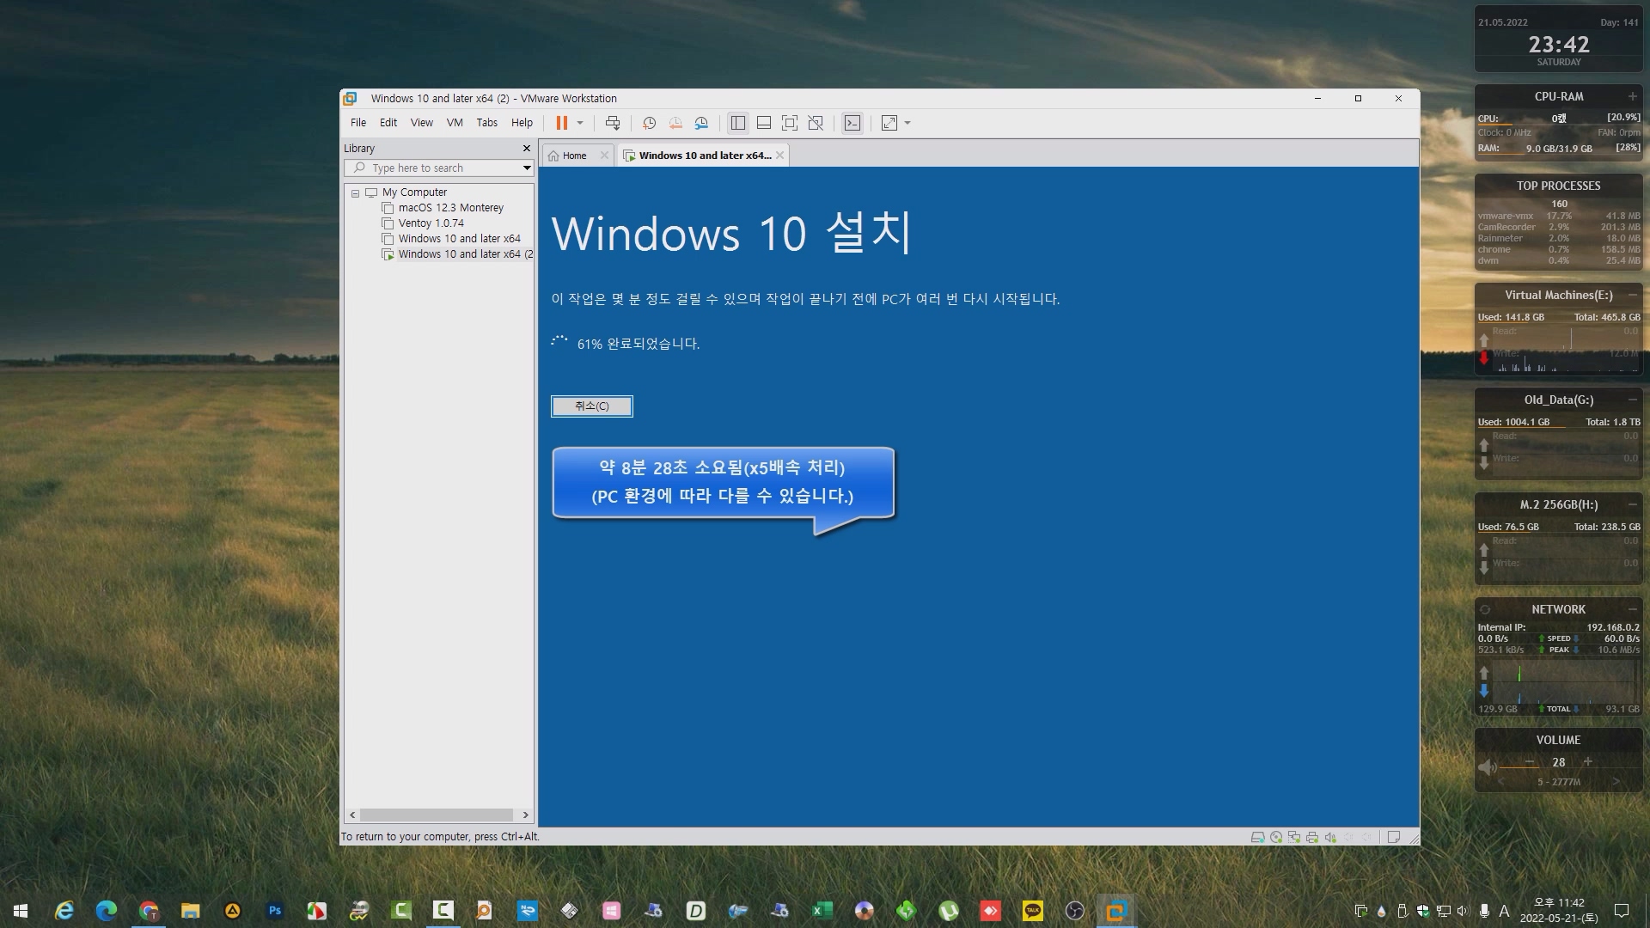The height and width of the screenshot is (928, 1650).
Task: Close the Library panel
Action: (527, 149)
